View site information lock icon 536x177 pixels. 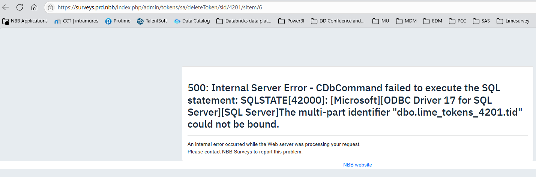click(x=50, y=7)
